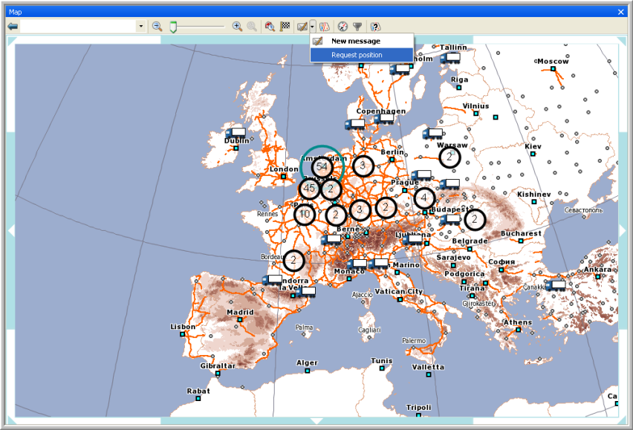Viewport: 633px width, 430px height.
Task: Click the truck icon near Dublin
Action: pyautogui.click(x=236, y=134)
